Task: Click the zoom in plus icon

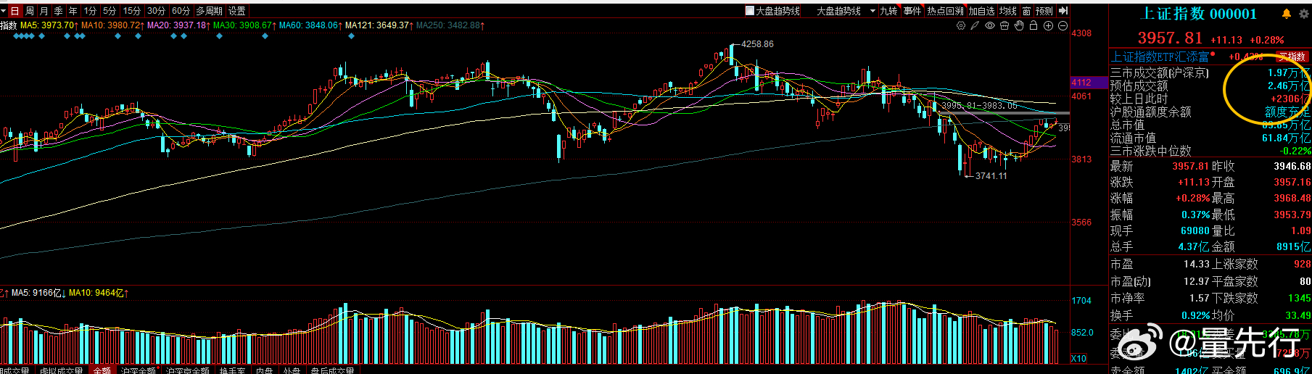Action: [x=1048, y=25]
